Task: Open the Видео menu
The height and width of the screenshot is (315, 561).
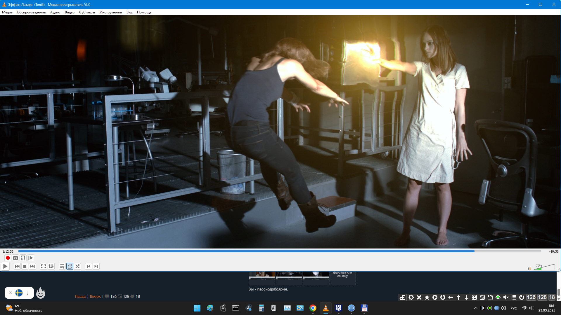Action: [70, 12]
